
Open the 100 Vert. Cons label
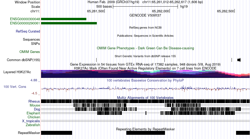15,87
